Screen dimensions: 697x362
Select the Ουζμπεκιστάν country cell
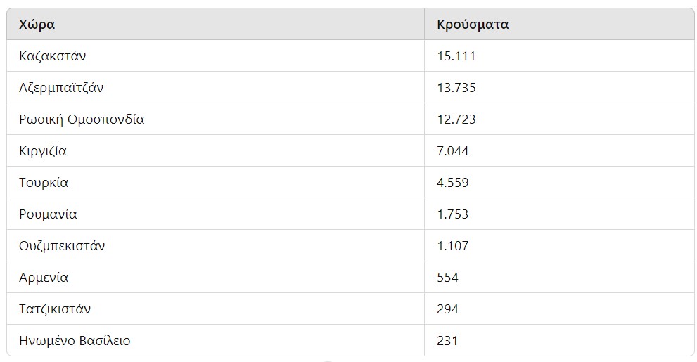pyautogui.click(x=216, y=245)
